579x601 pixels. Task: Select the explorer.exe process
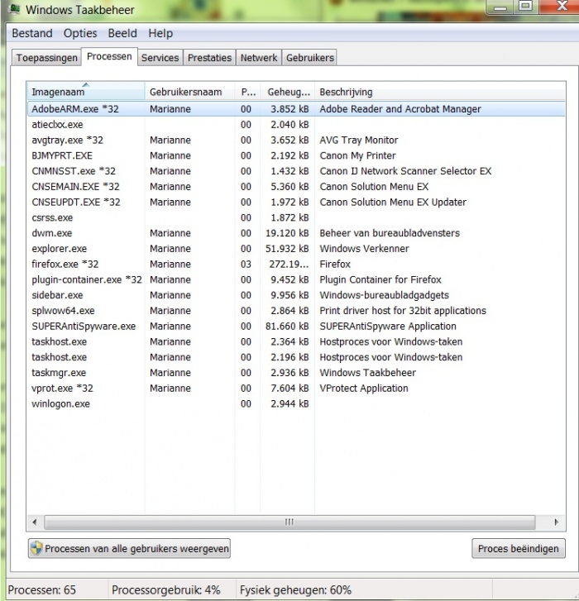tap(296, 249)
